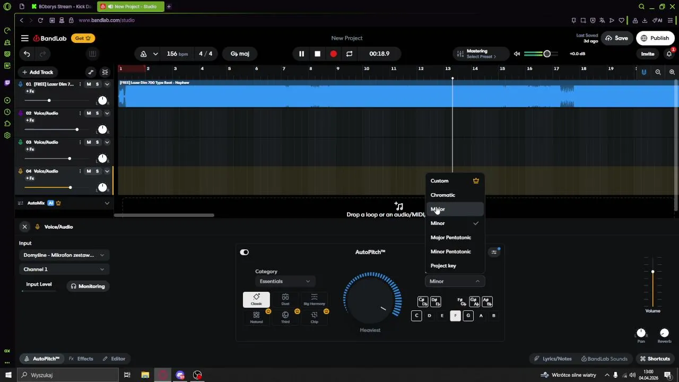Open the options menu for track 04

click(80, 171)
